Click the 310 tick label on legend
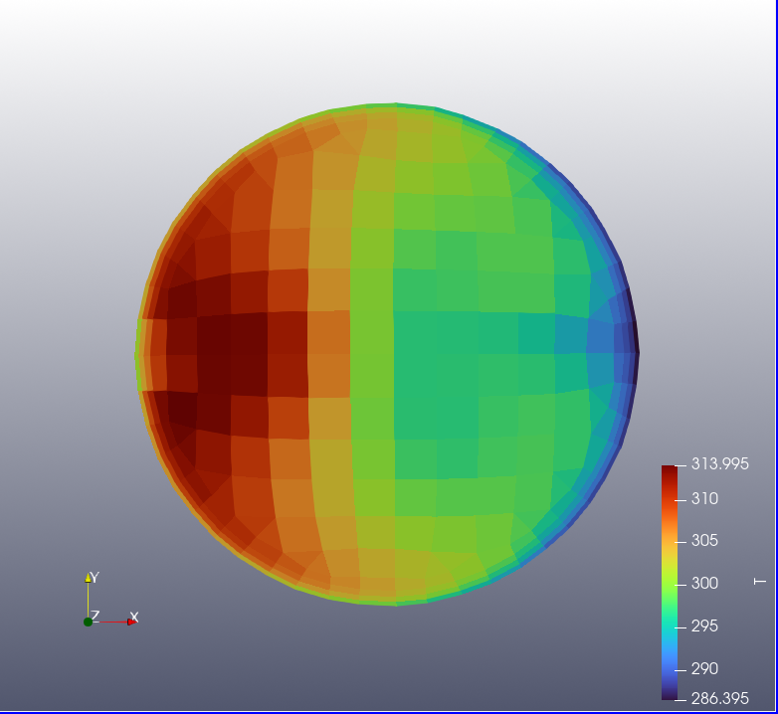Screen dimensions: 778x714 [704, 498]
